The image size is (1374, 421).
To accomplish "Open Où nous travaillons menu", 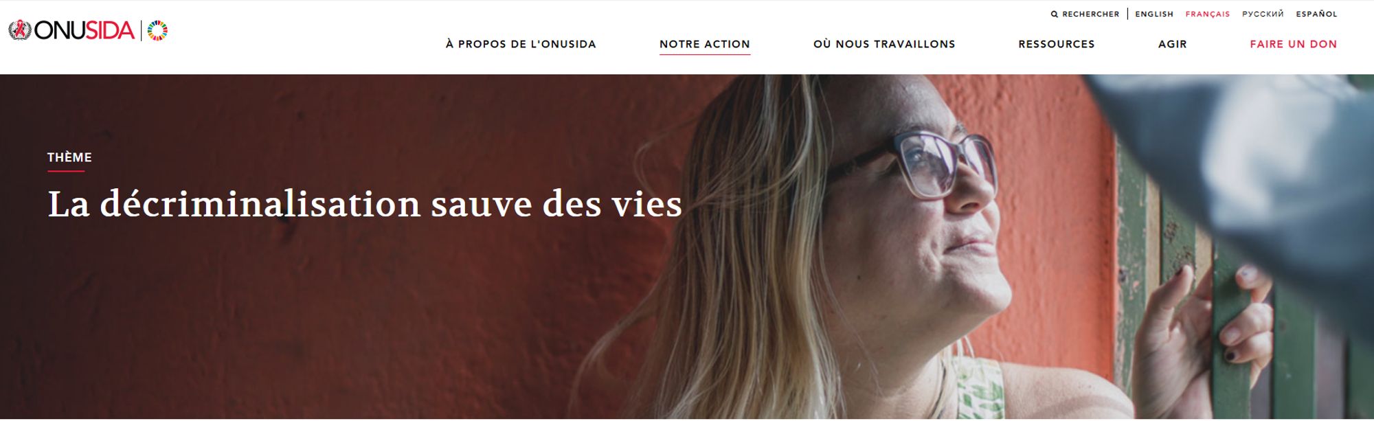I will [x=884, y=44].
